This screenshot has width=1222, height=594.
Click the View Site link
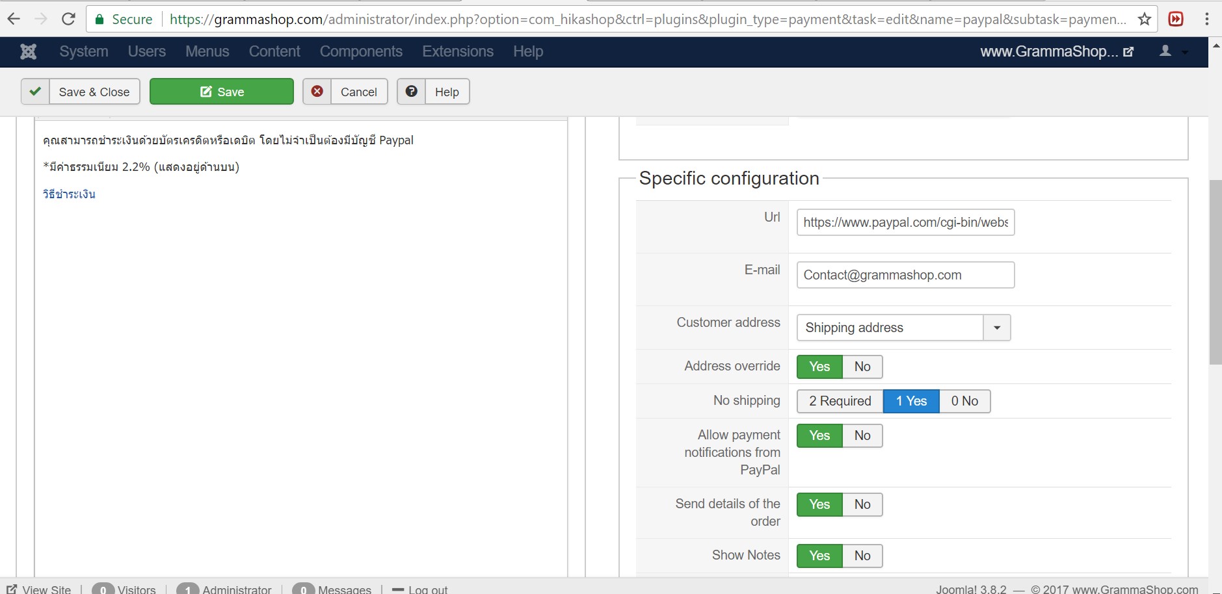click(x=39, y=589)
